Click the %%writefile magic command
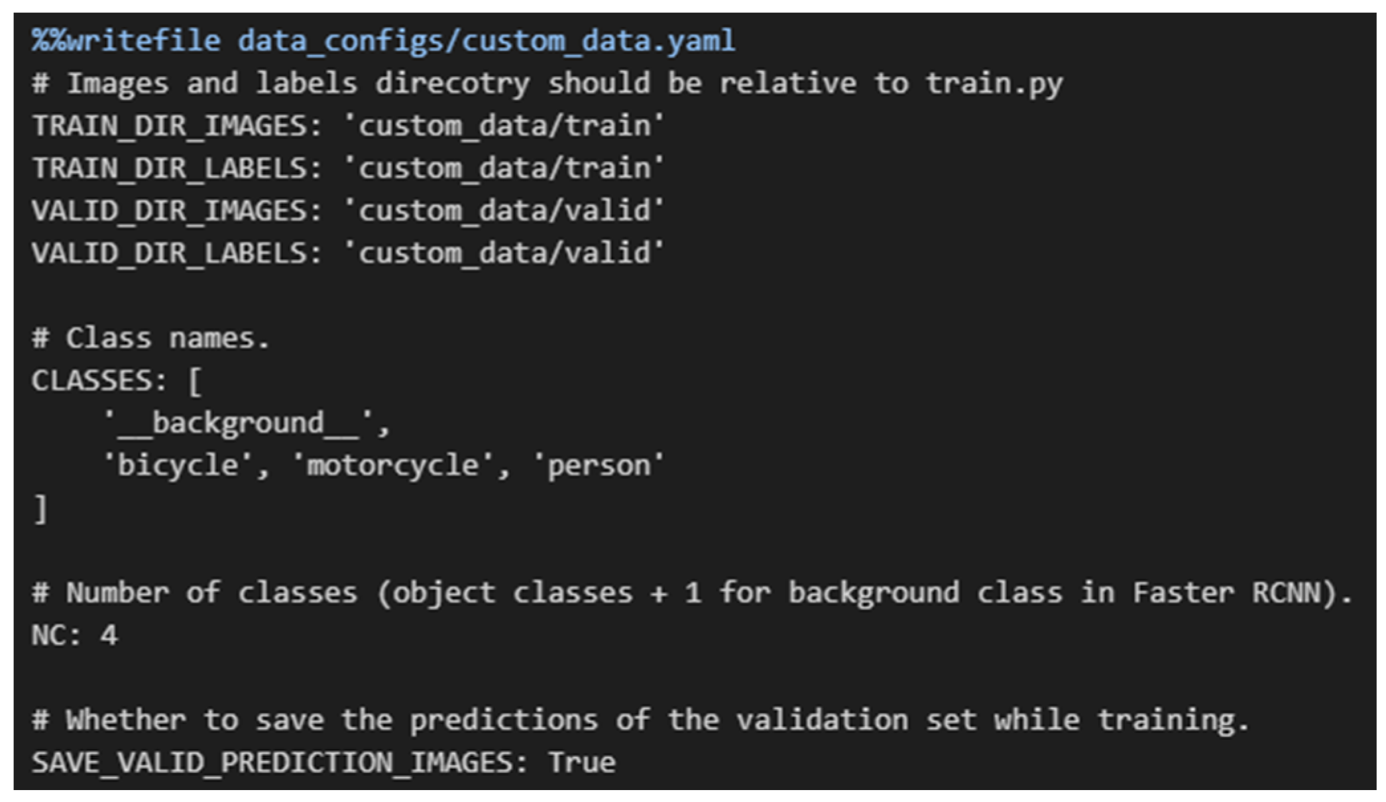This screenshot has width=1386, height=802. 126,41
